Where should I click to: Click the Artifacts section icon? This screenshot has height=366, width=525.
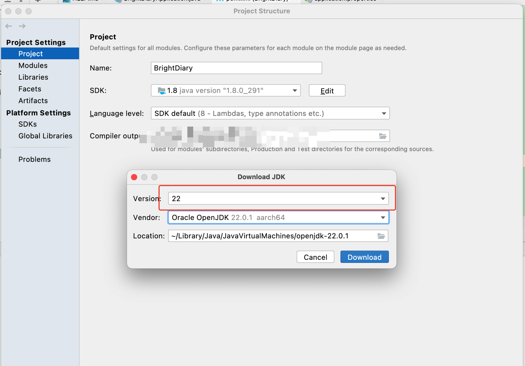click(34, 101)
